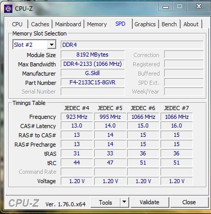Open the Slot #2 dropdown arrow
Viewport: 211px width, 214px height.
pos(51,45)
